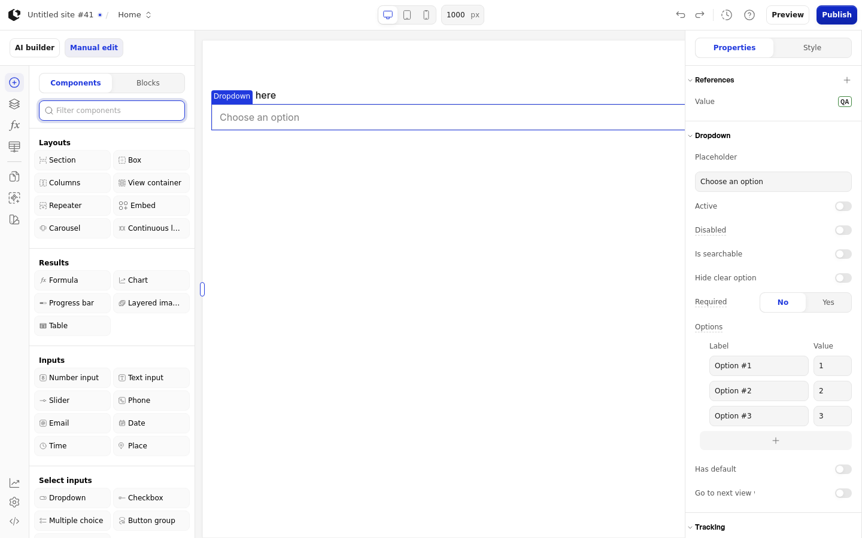
Task: Add the Table results component
Action: point(72,326)
